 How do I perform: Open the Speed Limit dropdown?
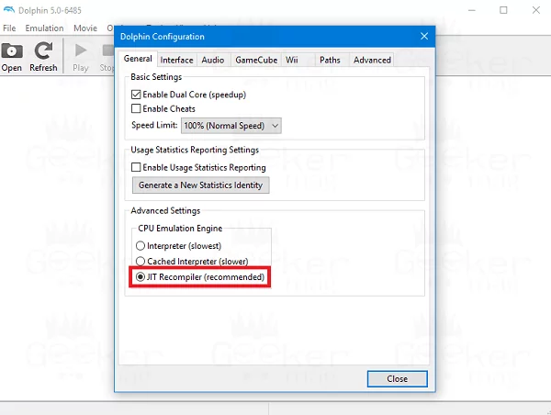click(x=231, y=126)
